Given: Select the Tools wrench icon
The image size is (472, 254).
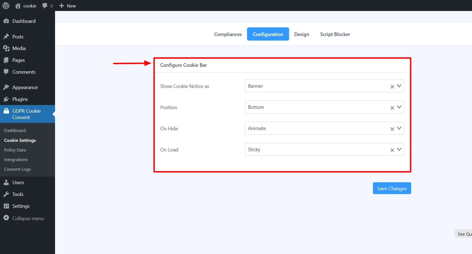Looking at the screenshot, I should pos(7,194).
